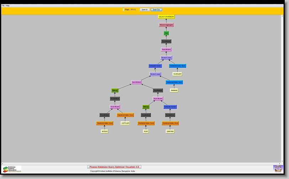Click the Compute Scalar node above LINEITEM branch
This screenshot has height=179, width=289.
click(170, 107)
